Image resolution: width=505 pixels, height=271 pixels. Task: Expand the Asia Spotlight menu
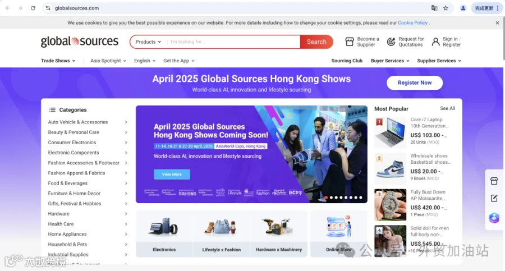[x=108, y=61]
